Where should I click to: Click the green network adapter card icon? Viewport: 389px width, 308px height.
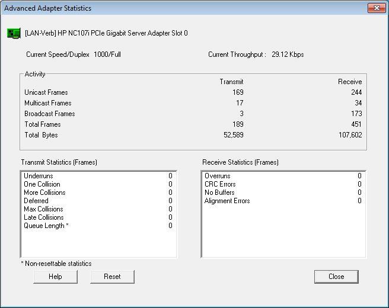coord(14,33)
